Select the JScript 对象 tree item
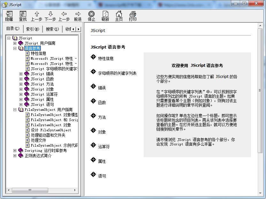This screenshot has width=266, height=199. click(42, 89)
